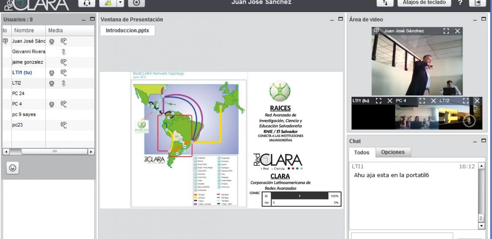492x239 pixels.
Task: Click the help question mark
Action: click(x=460, y=3)
